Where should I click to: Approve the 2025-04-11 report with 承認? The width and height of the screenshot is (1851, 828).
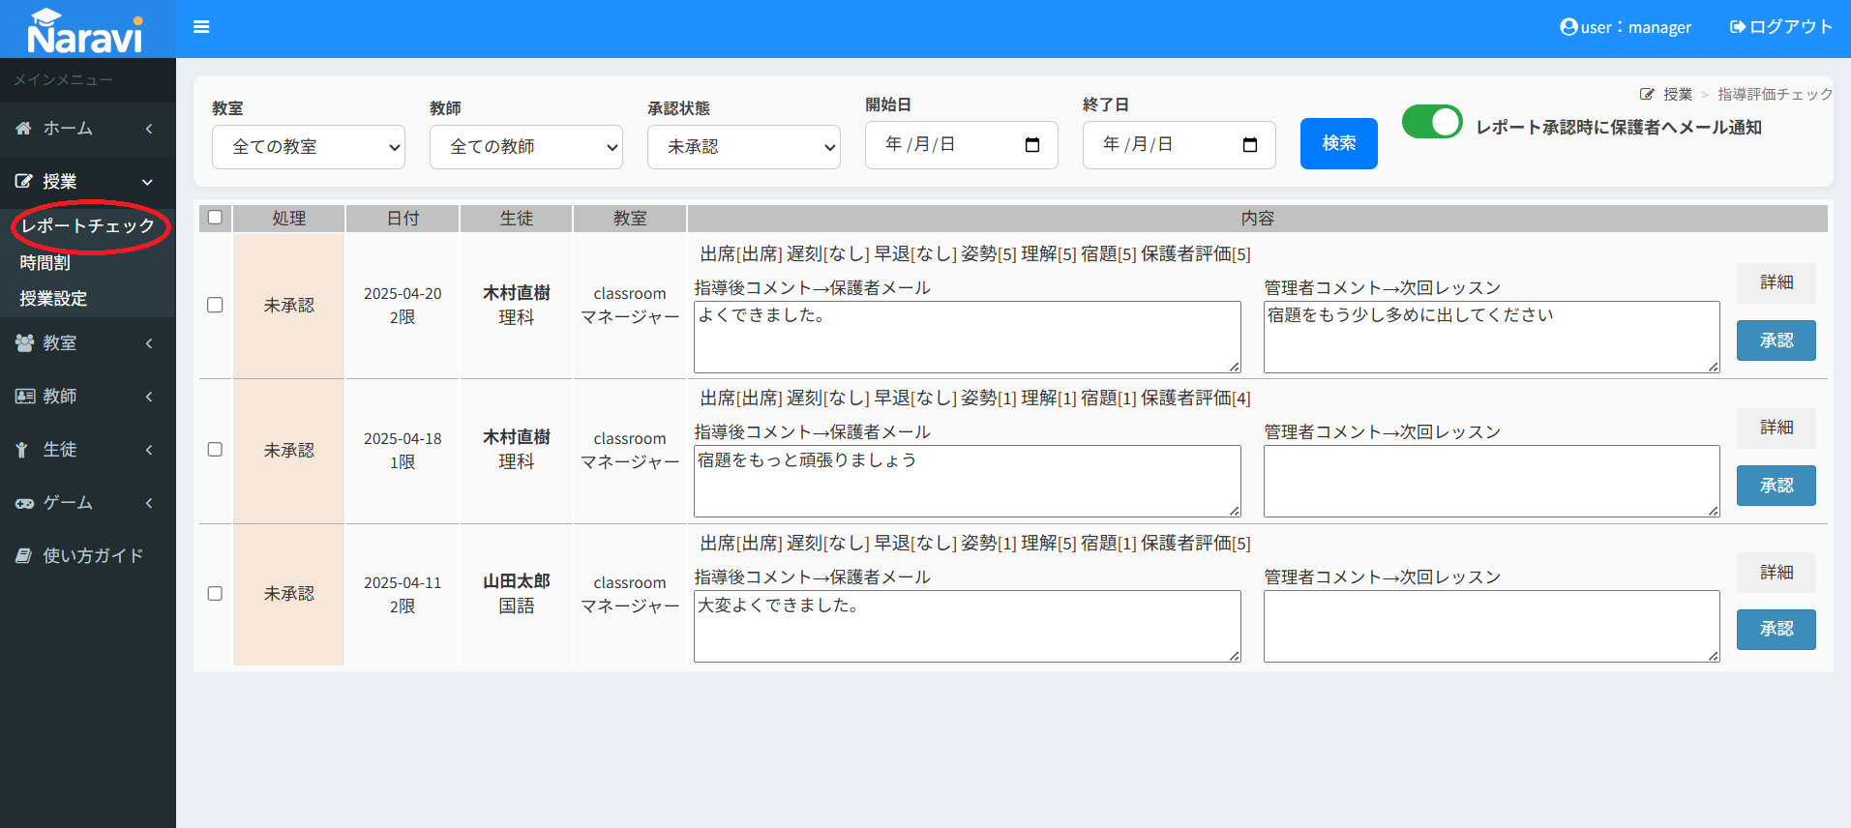tap(1776, 630)
